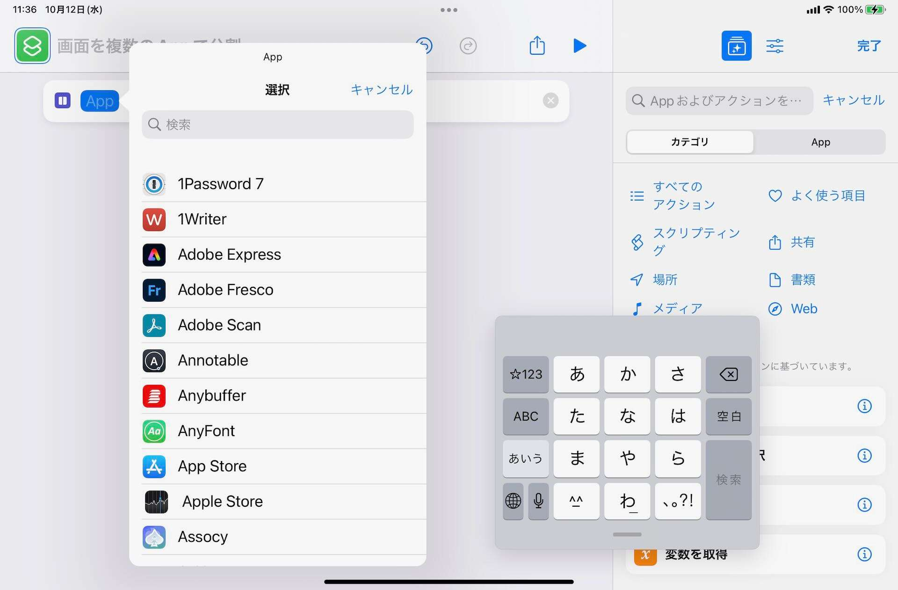Viewport: 898px width, 590px height.
Task: Pick Anybuffer from the app list
Action: click(211, 395)
